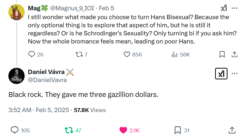Unlike Daniel Vávra's tweet with 2.1K likes
The image size is (247, 138).
[x=123, y=130]
